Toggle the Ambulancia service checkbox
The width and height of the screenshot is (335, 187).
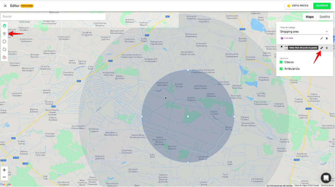(281, 69)
